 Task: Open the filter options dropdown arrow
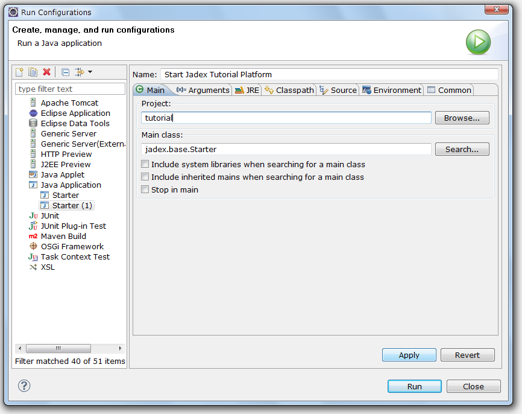pos(90,72)
